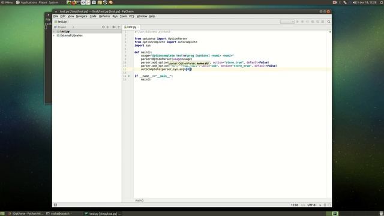
Task: Open the View menu
Action: pyautogui.click(x=71, y=16)
